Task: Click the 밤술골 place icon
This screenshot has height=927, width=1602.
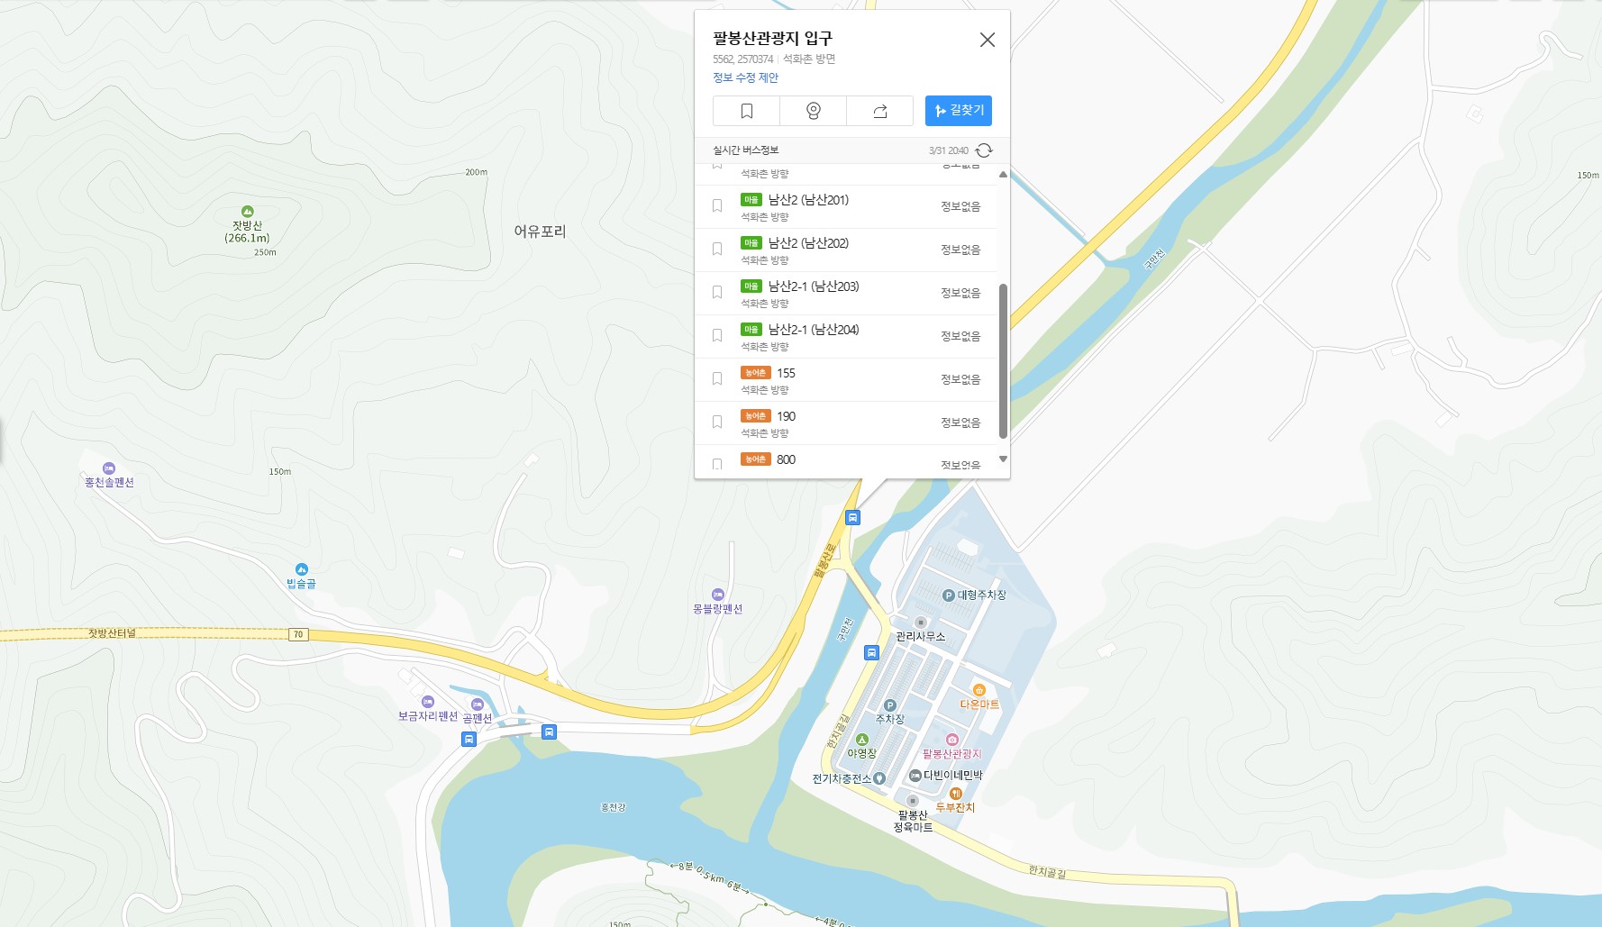Action: pos(302,569)
